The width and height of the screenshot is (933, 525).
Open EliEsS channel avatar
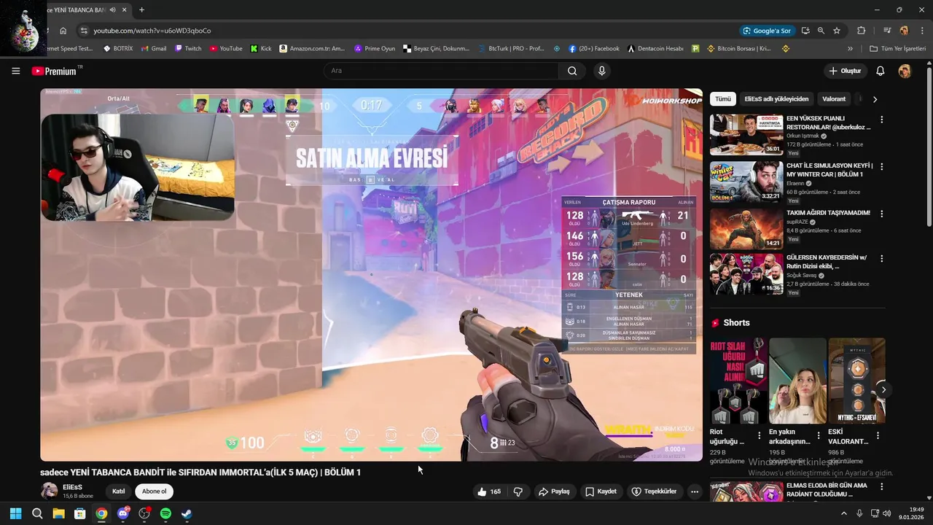point(50,491)
